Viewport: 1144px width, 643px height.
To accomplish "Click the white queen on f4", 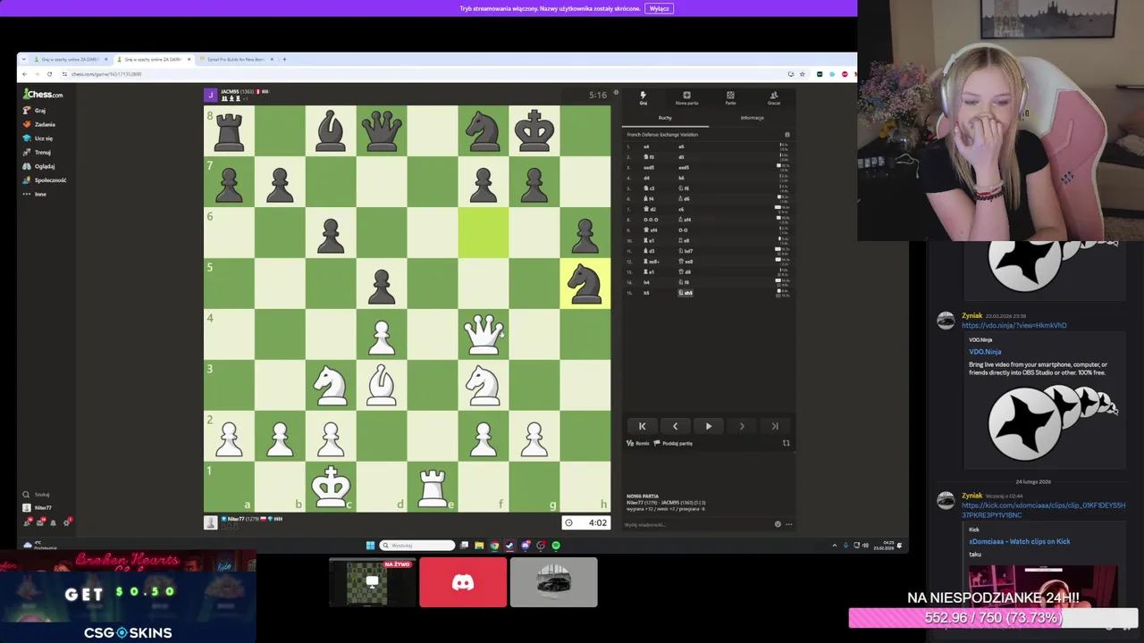I will pos(484,335).
